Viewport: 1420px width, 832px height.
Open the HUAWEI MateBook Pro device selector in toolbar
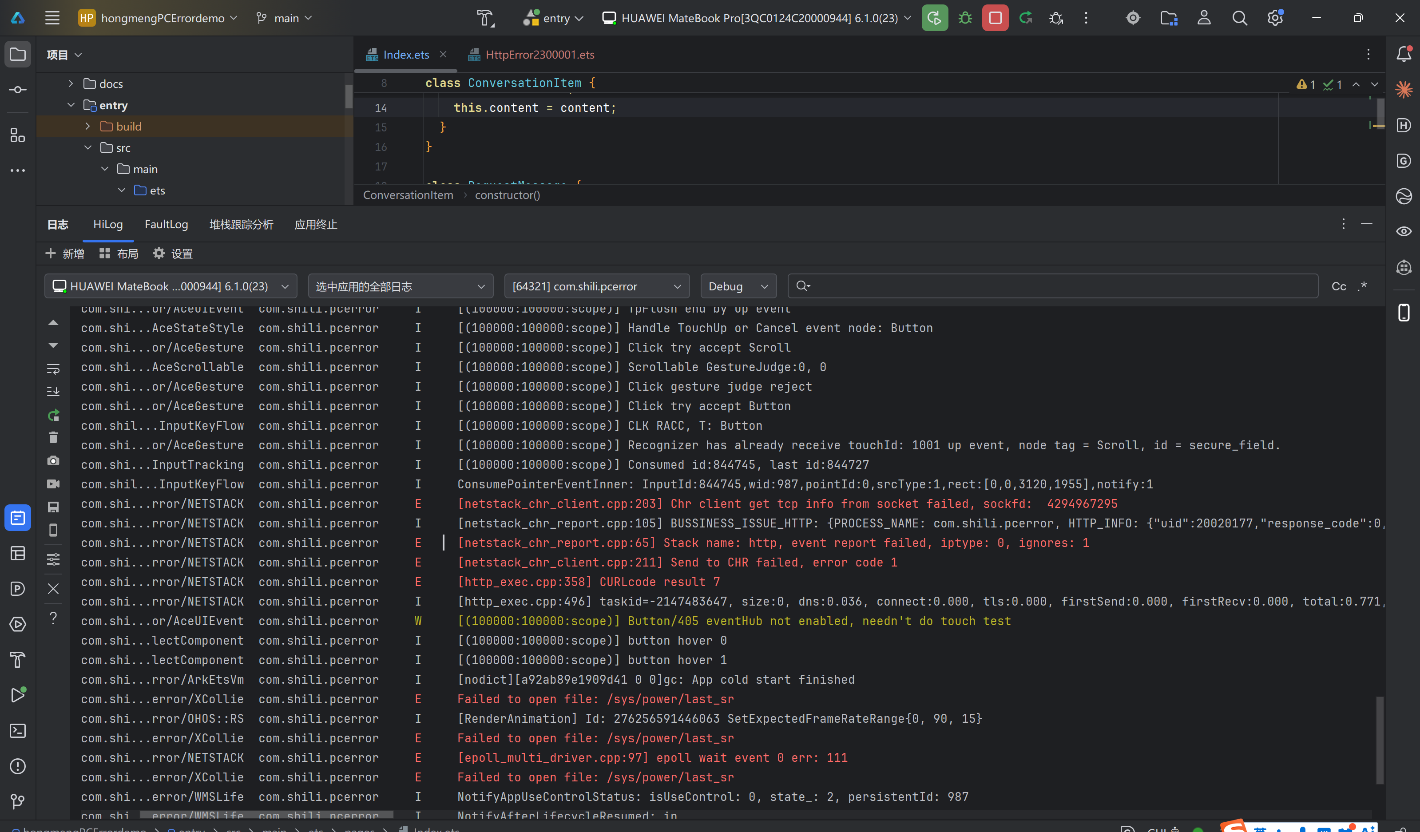coord(756,18)
